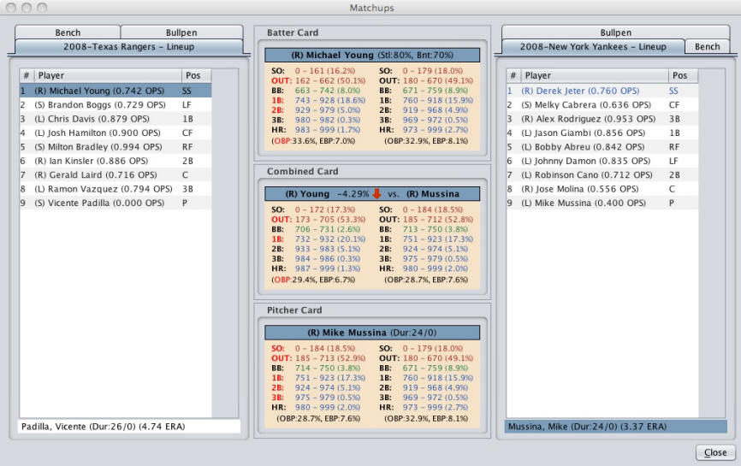The width and height of the screenshot is (741, 466).
Task: Select Vicente Padilla lineup row
Action: (x=116, y=203)
